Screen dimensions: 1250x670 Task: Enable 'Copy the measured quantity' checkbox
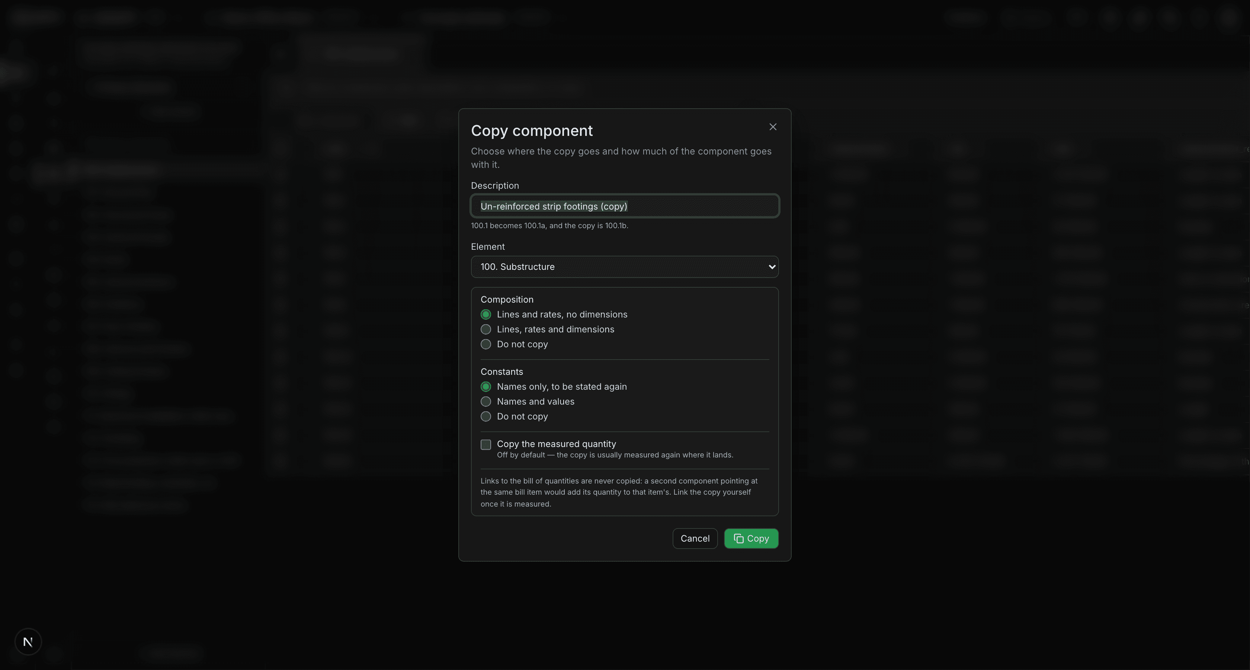(486, 445)
